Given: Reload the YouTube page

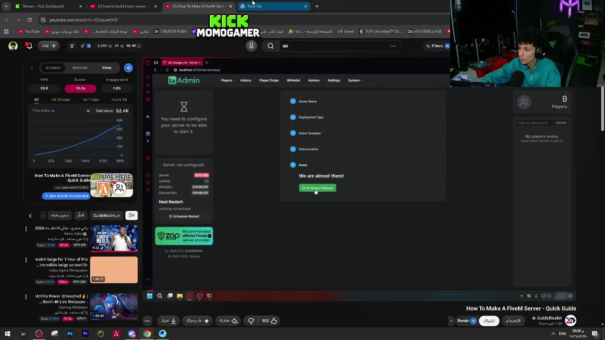Looking at the screenshot, I should click(29, 20).
